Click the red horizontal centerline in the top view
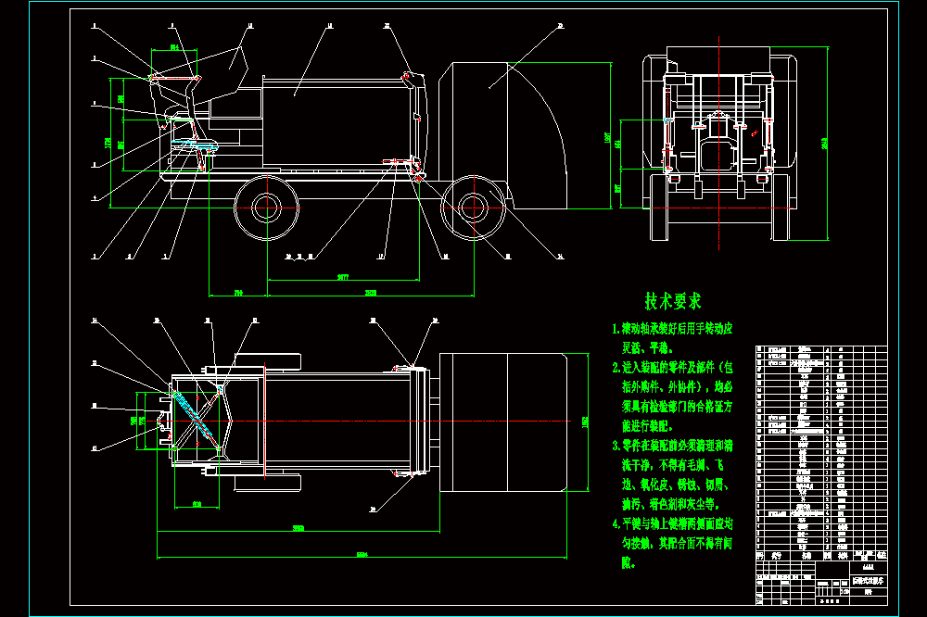This screenshot has width=927, height=617. (x=358, y=422)
